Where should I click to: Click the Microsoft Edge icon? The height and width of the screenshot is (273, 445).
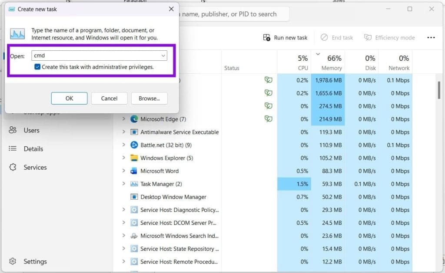[134, 119]
